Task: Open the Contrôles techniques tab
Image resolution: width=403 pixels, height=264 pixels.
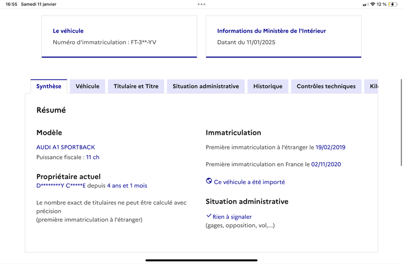Action: point(326,86)
